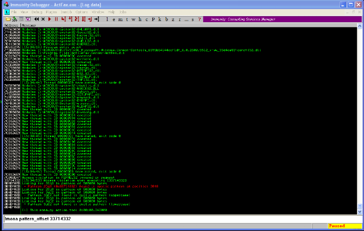Click Immunity Consulting Services Manager banner
Image resolution: width=364 pixels, height=231 pixels.
(283, 19)
